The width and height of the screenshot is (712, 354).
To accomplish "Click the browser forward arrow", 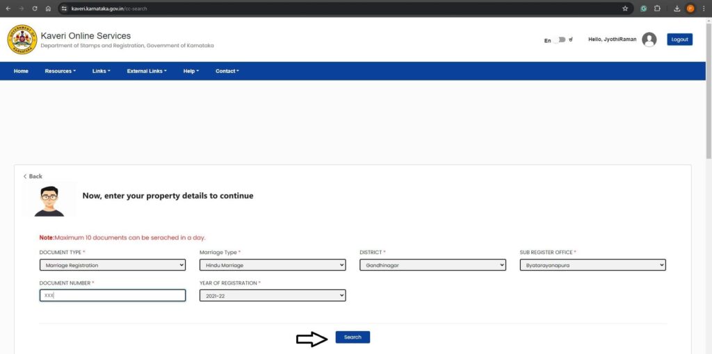I will (21, 8).
